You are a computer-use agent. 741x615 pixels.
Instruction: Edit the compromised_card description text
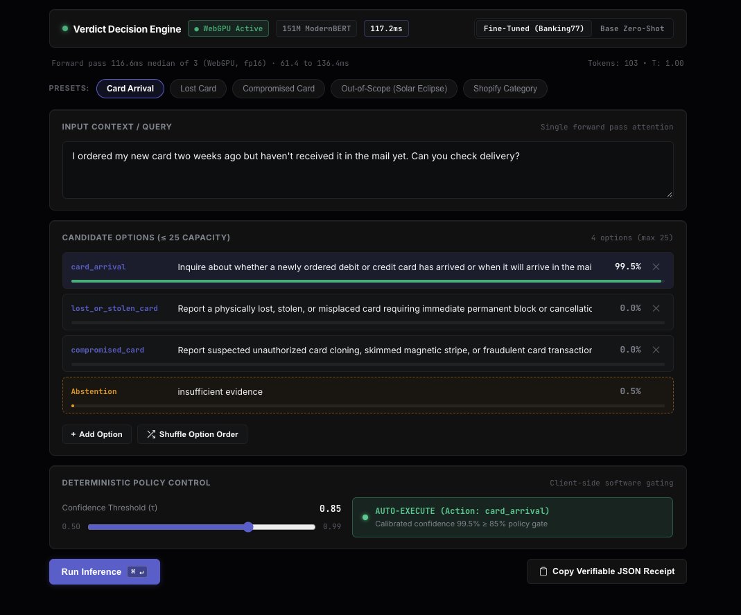pos(384,350)
